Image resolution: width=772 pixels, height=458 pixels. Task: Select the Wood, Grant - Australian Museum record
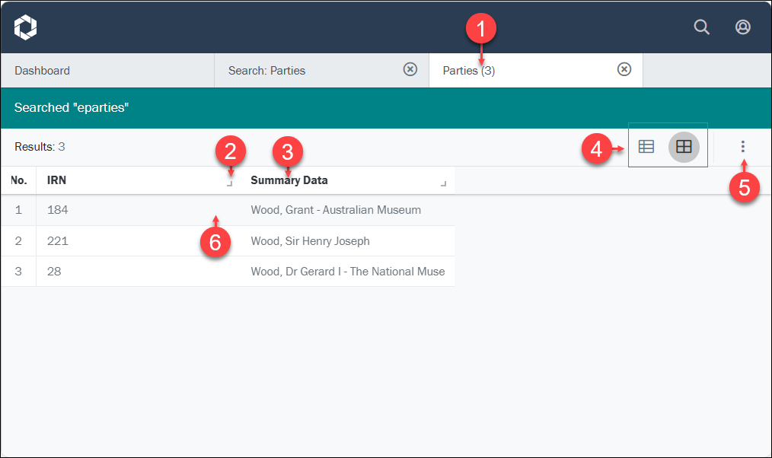pyautogui.click(x=336, y=210)
